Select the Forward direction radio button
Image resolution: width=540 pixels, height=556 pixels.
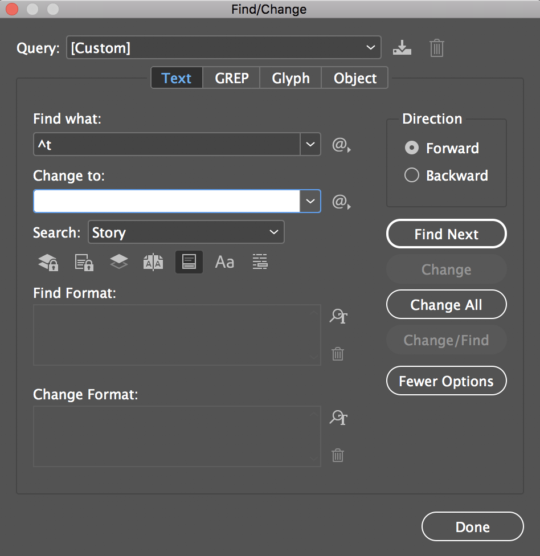(x=411, y=148)
